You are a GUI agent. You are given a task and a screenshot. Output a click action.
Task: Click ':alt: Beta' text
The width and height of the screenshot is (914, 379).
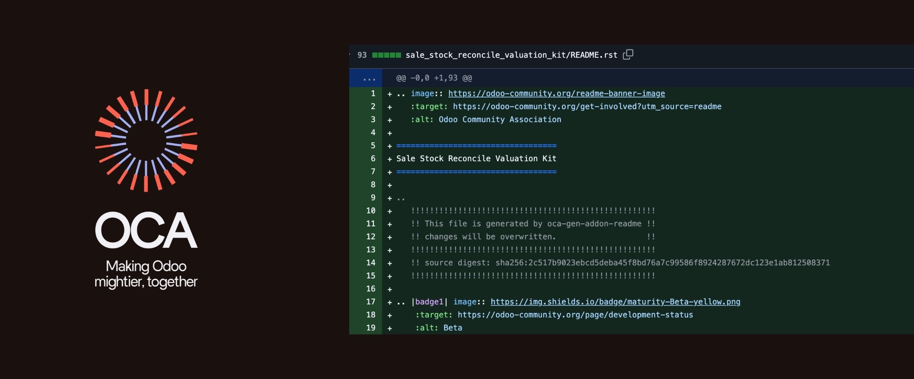[438, 328]
